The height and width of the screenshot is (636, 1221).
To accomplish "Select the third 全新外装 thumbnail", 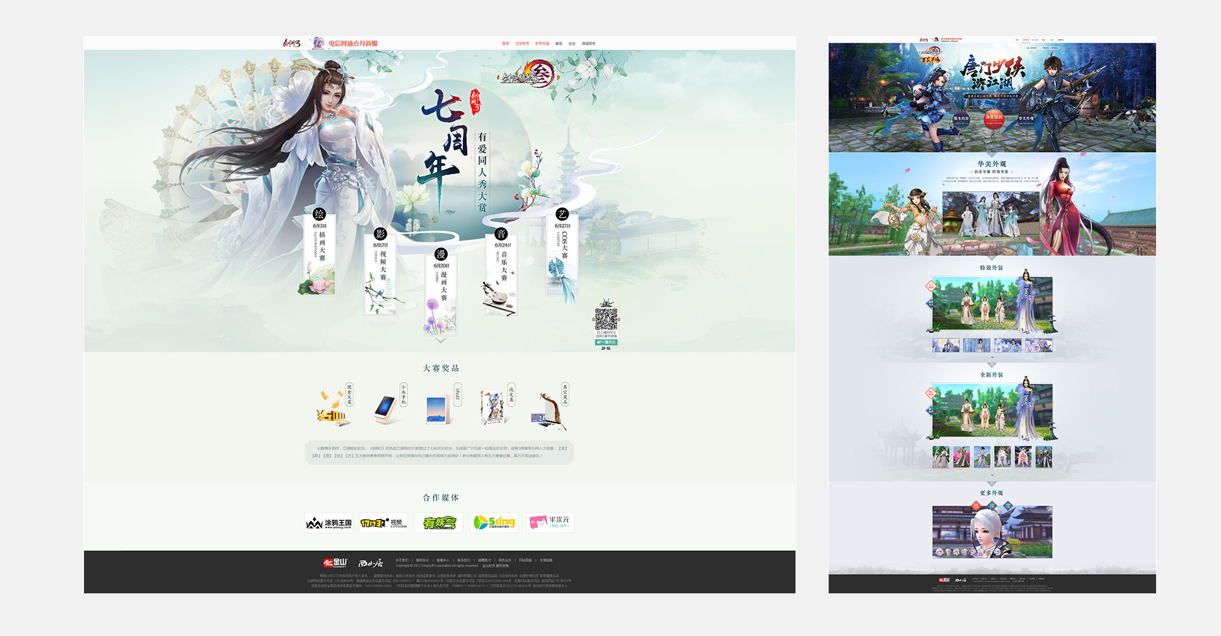I will click(x=982, y=457).
